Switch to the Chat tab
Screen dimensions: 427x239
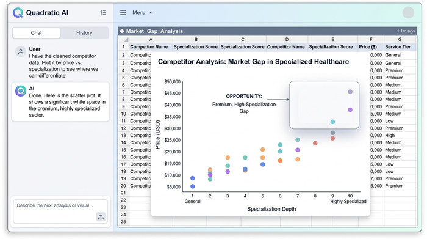point(36,33)
